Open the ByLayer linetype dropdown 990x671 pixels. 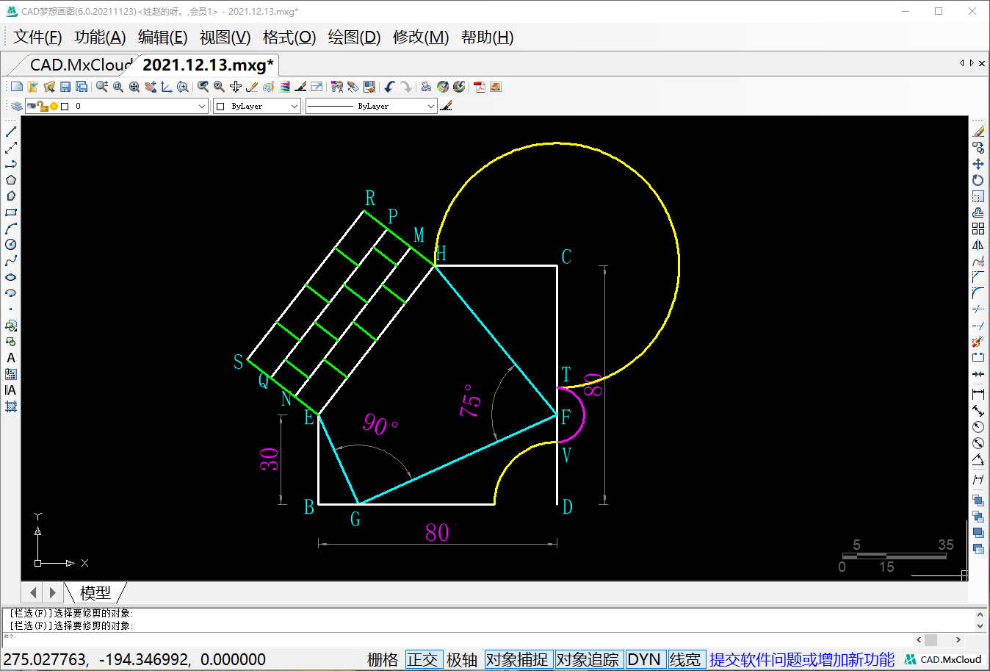[x=372, y=106]
